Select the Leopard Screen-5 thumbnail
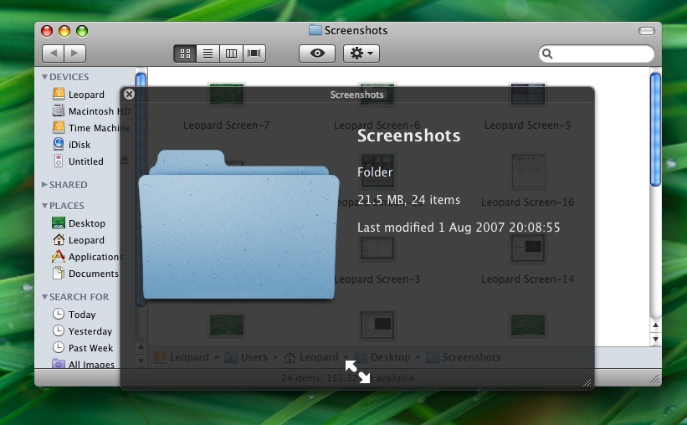Image resolution: width=687 pixels, height=425 pixels. click(x=527, y=95)
